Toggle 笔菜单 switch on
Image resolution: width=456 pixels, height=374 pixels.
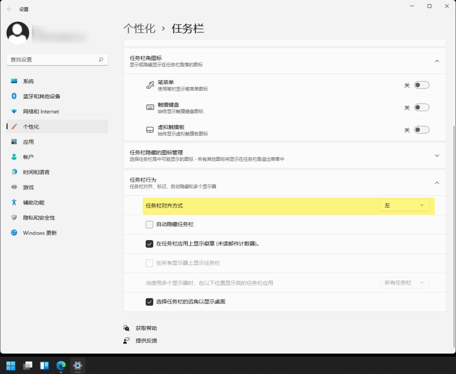[x=421, y=85]
